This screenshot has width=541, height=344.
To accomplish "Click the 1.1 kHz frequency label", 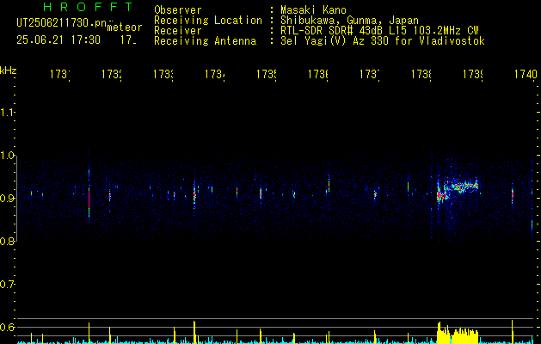I will [x=7, y=113].
